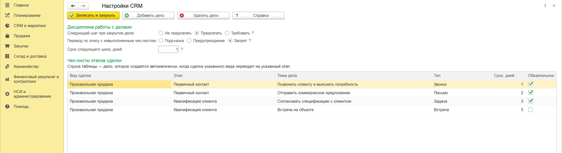Click the Срок следующего шага days field

[169, 49]
